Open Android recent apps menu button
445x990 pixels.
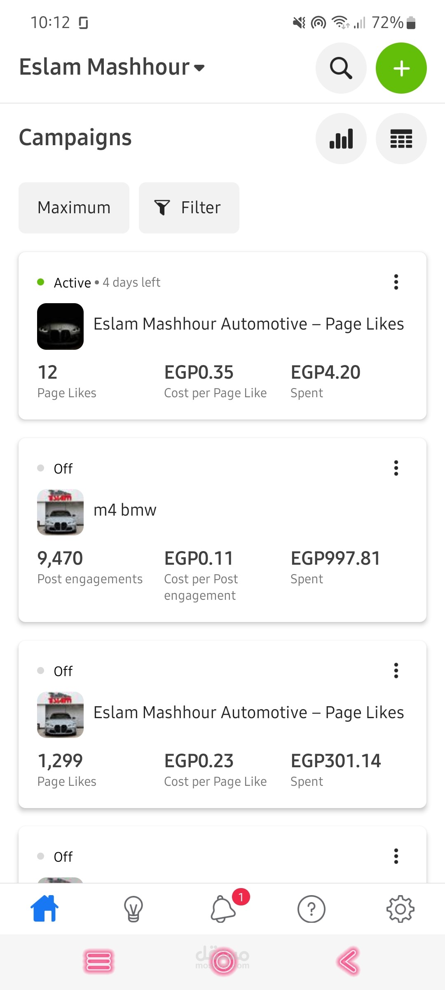click(x=98, y=962)
